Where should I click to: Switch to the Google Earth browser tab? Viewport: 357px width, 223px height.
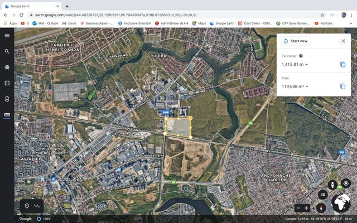click(x=31, y=6)
